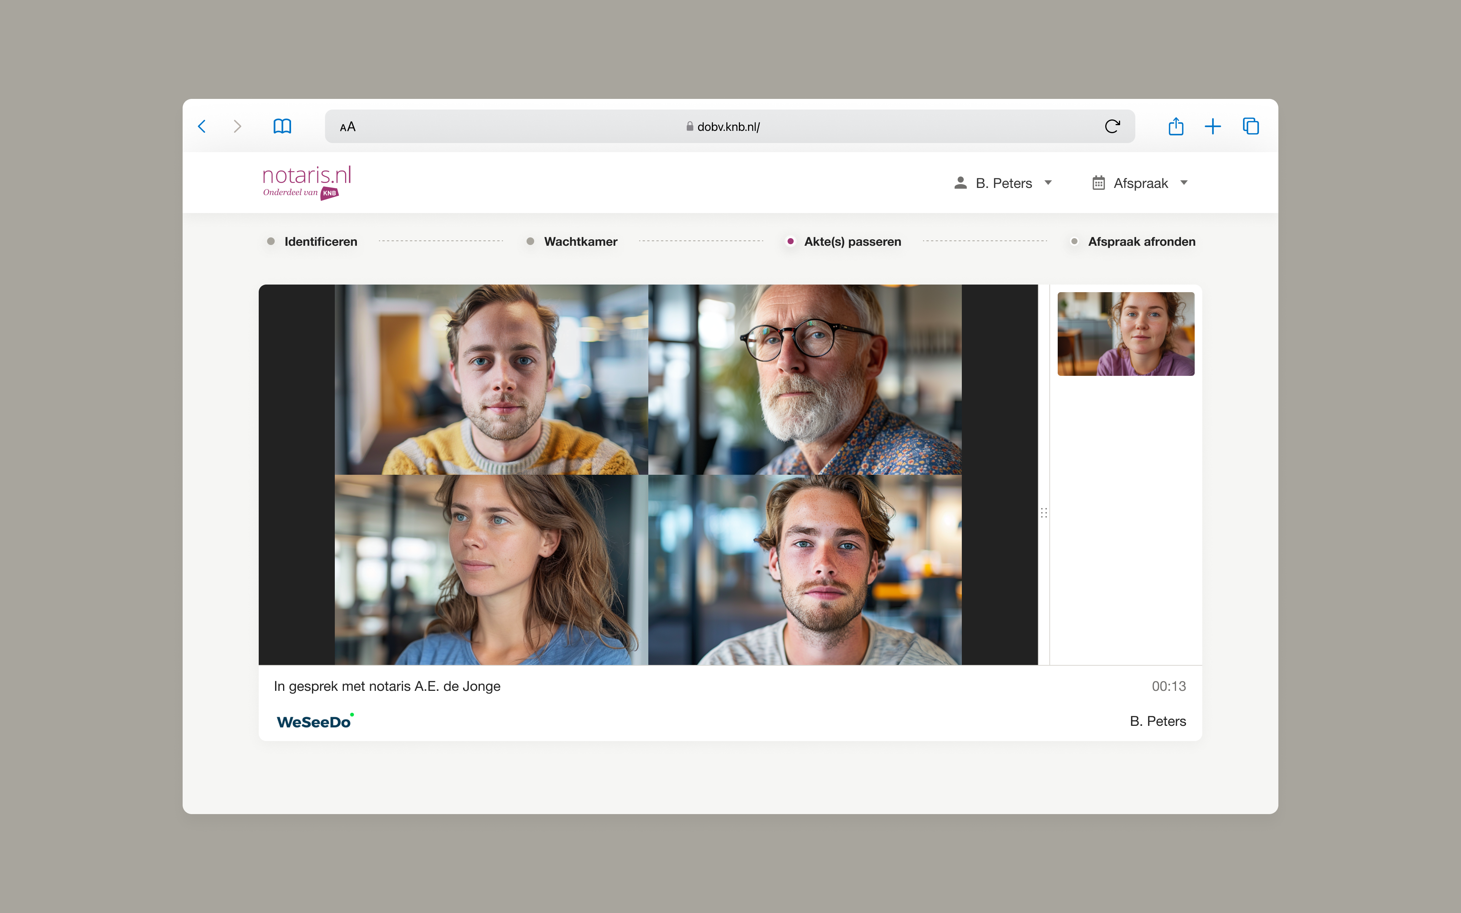Go to Afspraak afronden step
Viewport: 1461px width, 913px height.
pos(1141,242)
